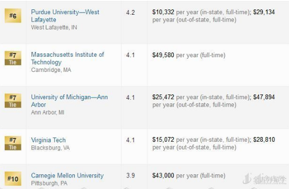Click Purdue's 4.2 score
The image size is (289, 189).
point(131,13)
